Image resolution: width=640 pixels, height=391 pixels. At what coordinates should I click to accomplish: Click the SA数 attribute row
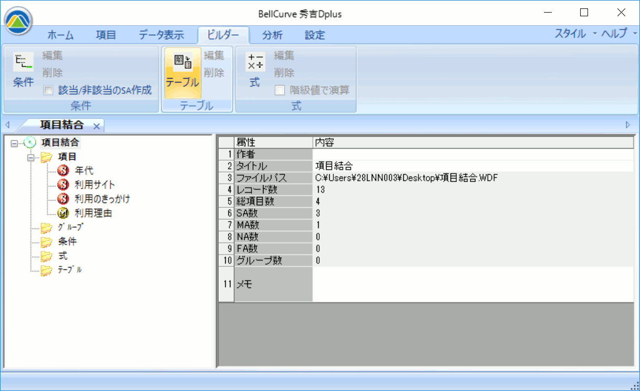pos(273,213)
